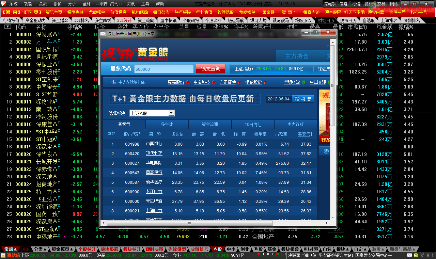This screenshot has width=436, height=259.
Task: Switch to the 10日内红 tab
Action: tap(253, 124)
